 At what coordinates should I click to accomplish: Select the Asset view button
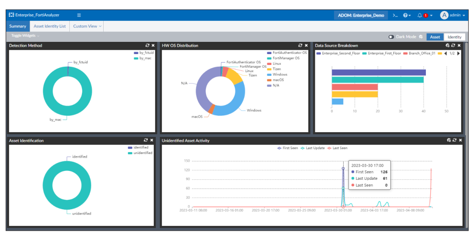point(435,37)
